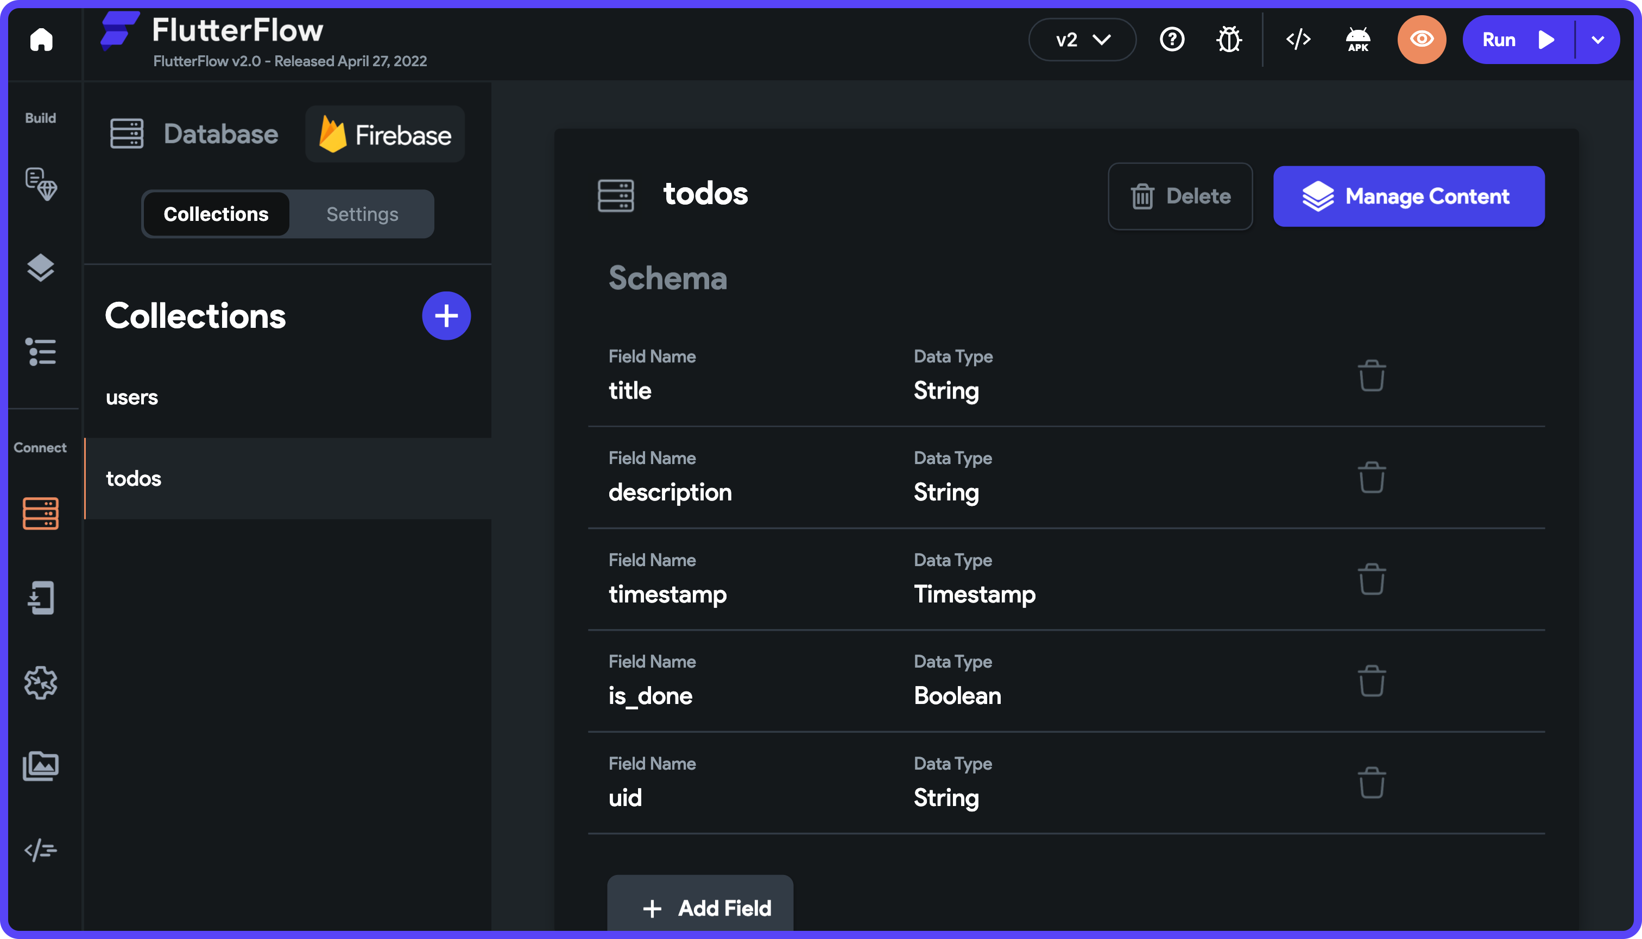The height and width of the screenshot is (939, 1642).
Task: Select the todos collection
Action: pos(288,479)
